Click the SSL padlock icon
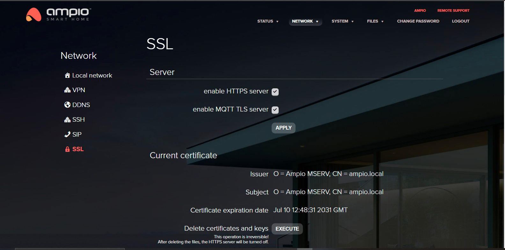The width and height of the screenshot is (505, 250). (67, 149)
